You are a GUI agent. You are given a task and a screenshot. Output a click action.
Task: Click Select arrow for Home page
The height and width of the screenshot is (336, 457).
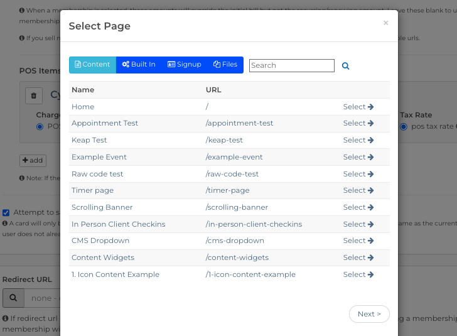point(358,107)
